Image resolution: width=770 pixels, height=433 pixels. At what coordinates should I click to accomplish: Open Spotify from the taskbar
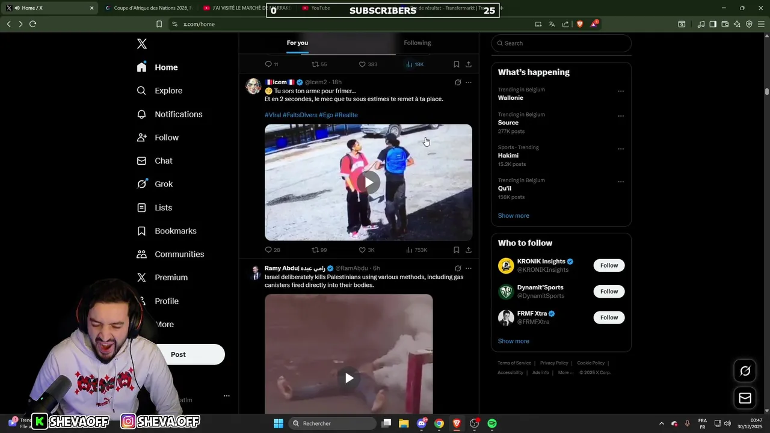[x=492, y=423]
